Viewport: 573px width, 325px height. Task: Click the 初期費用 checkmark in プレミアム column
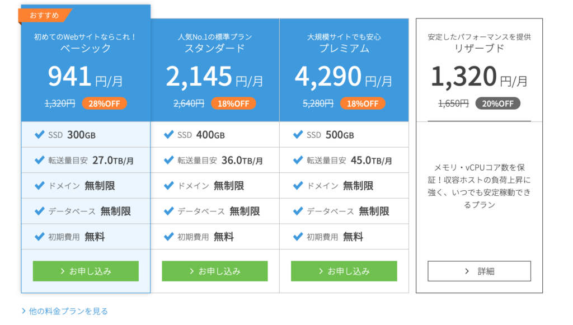[x=297, y=237]
